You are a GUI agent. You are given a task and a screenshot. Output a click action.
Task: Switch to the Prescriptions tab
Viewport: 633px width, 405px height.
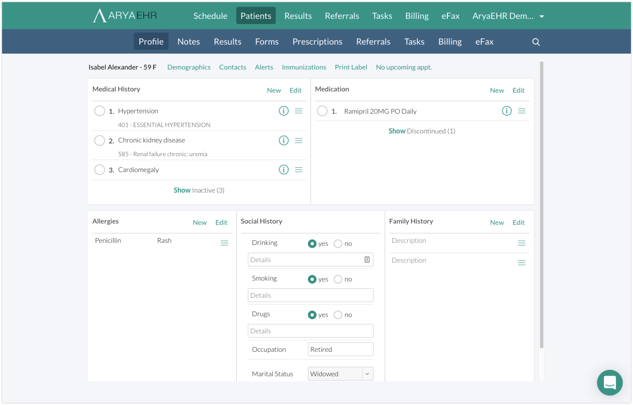point(317,42)
